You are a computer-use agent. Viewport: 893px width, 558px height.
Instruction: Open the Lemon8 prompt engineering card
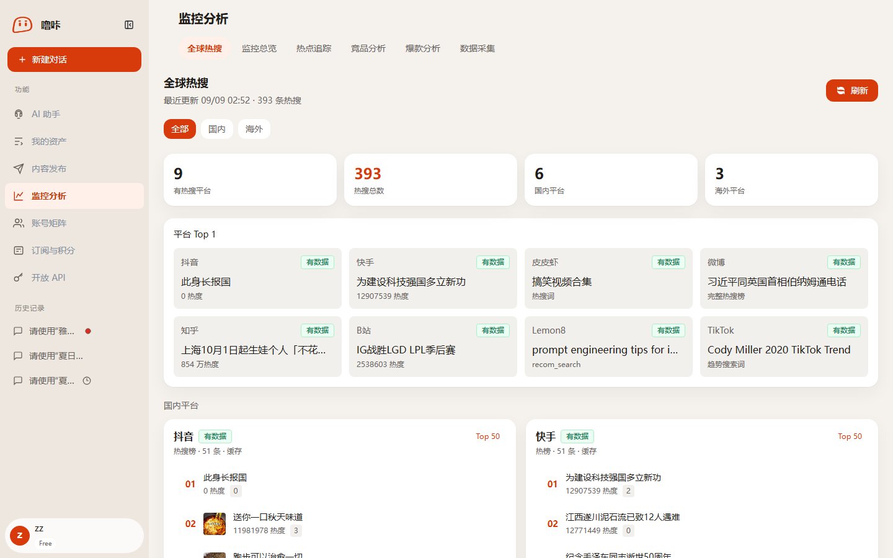coord(608,347)
